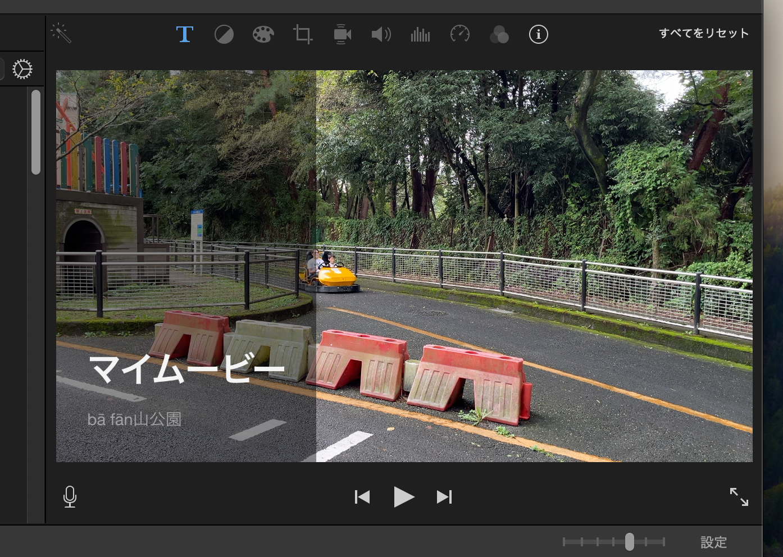Select the crop tool
The width and height of the screenshot is (783, 557).
click(x=303, y=35)
